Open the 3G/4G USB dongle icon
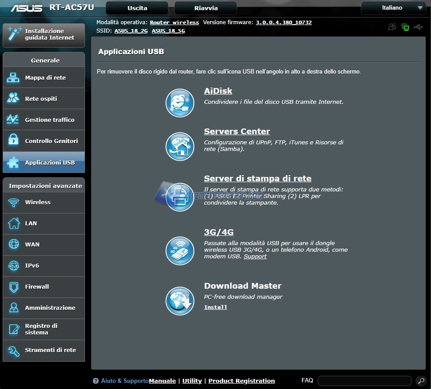Viewport: 431px width, 389px height. point(180,251)
